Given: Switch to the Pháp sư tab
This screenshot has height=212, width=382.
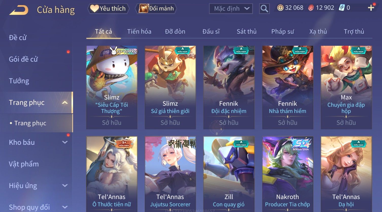Looking at the screenshot, I should coord(283,31).
